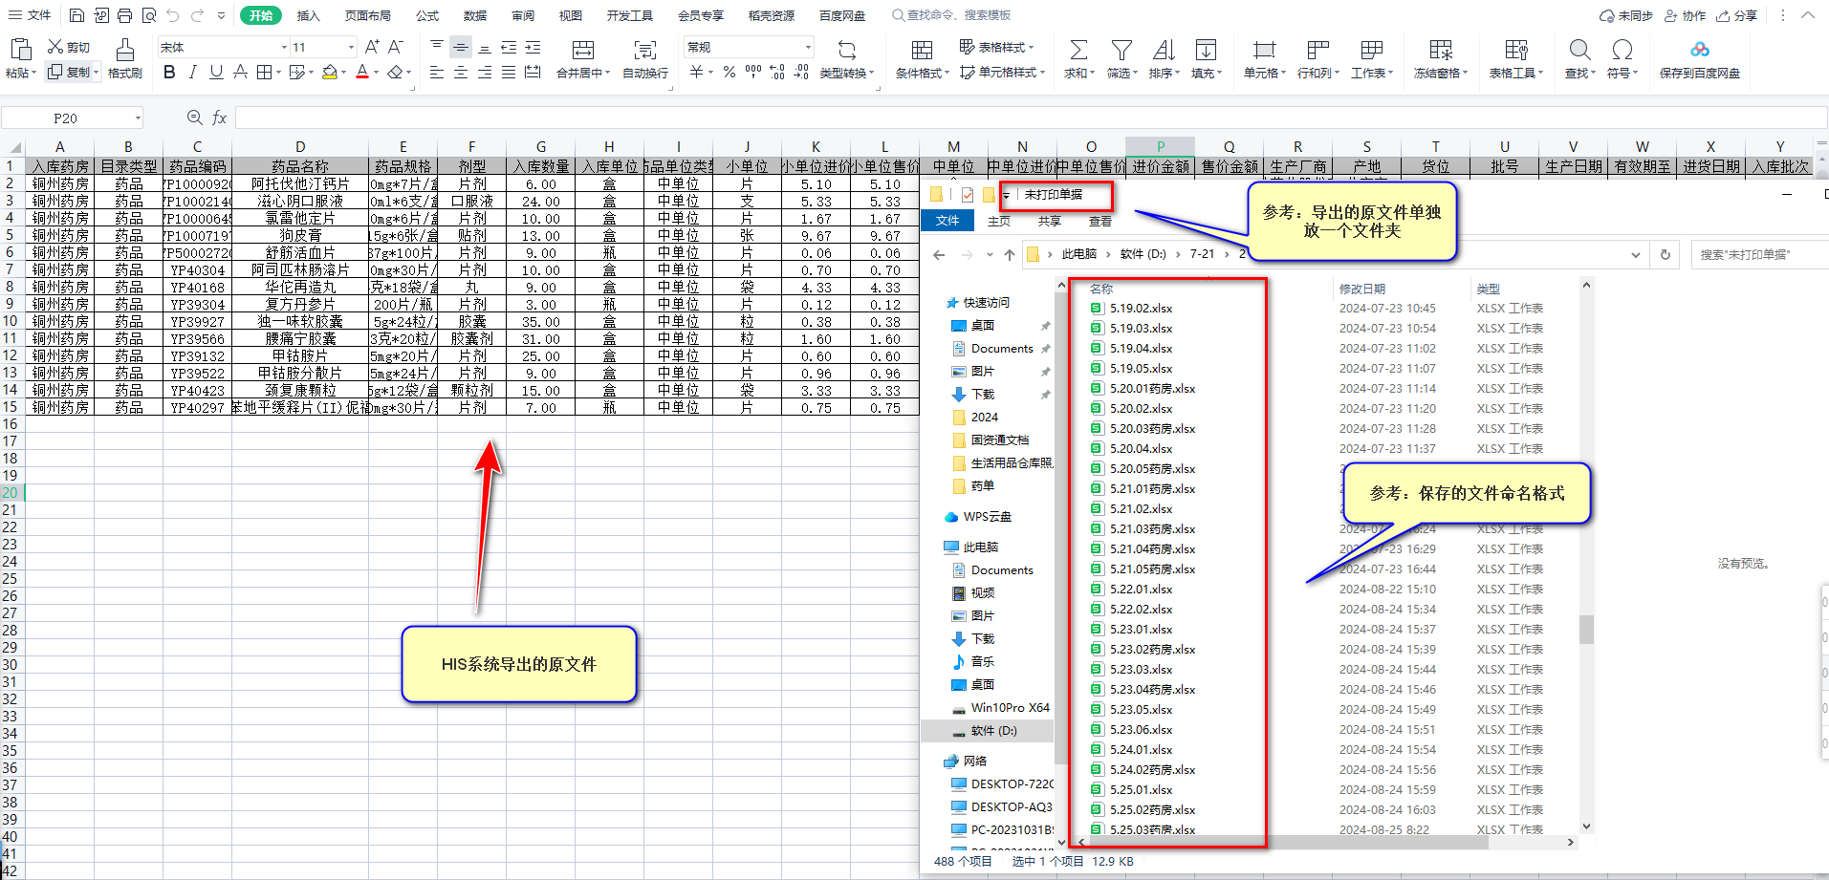Click the 未同步 sync status button
Image resolution: width=1829 pixels, height=880 pixels.
1625,15
